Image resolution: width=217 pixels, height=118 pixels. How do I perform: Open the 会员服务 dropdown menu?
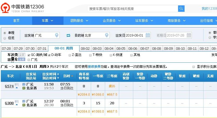pos(112,21)
